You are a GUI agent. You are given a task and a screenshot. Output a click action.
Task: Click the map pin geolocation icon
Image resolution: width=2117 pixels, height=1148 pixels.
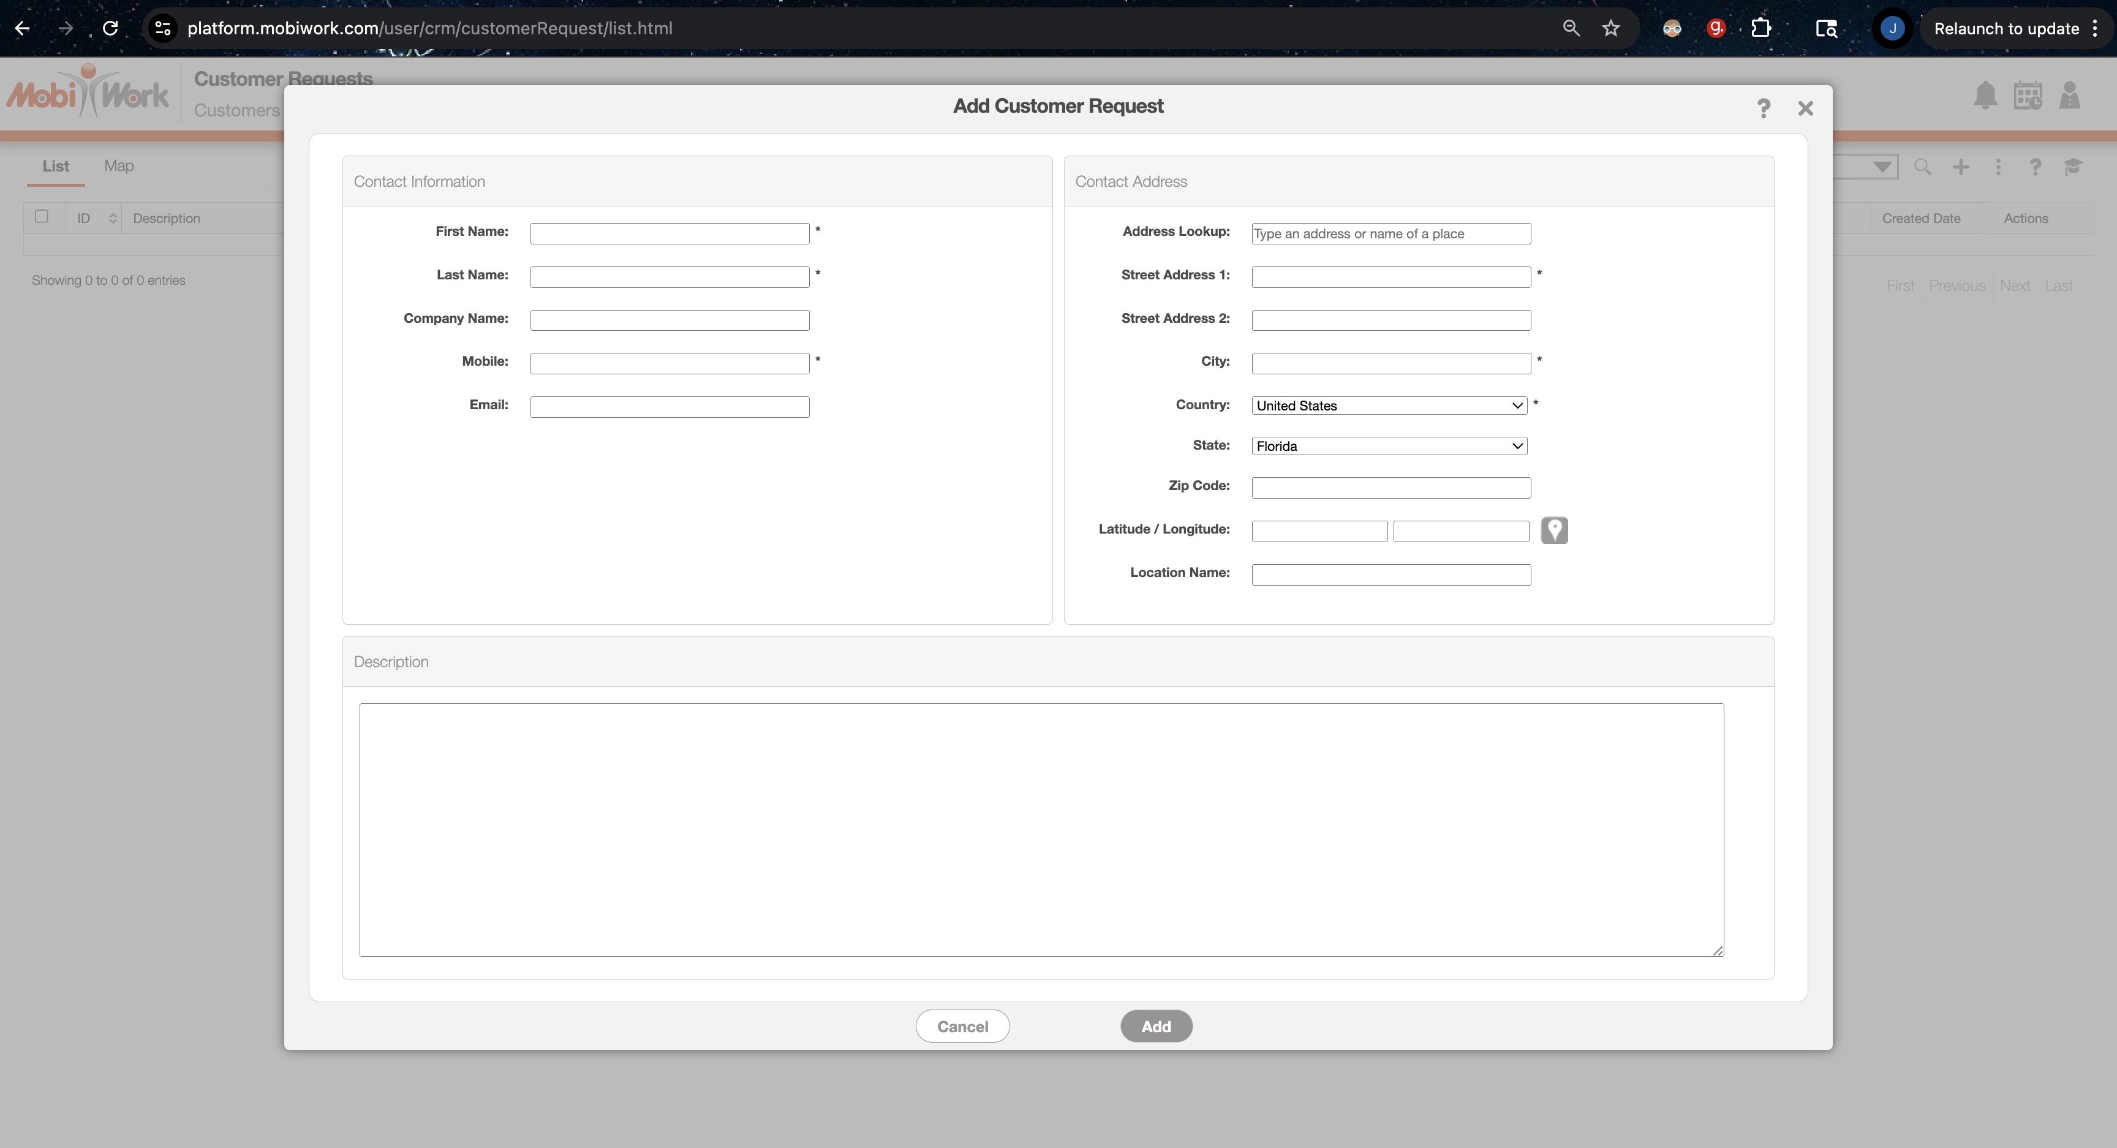1553,530
